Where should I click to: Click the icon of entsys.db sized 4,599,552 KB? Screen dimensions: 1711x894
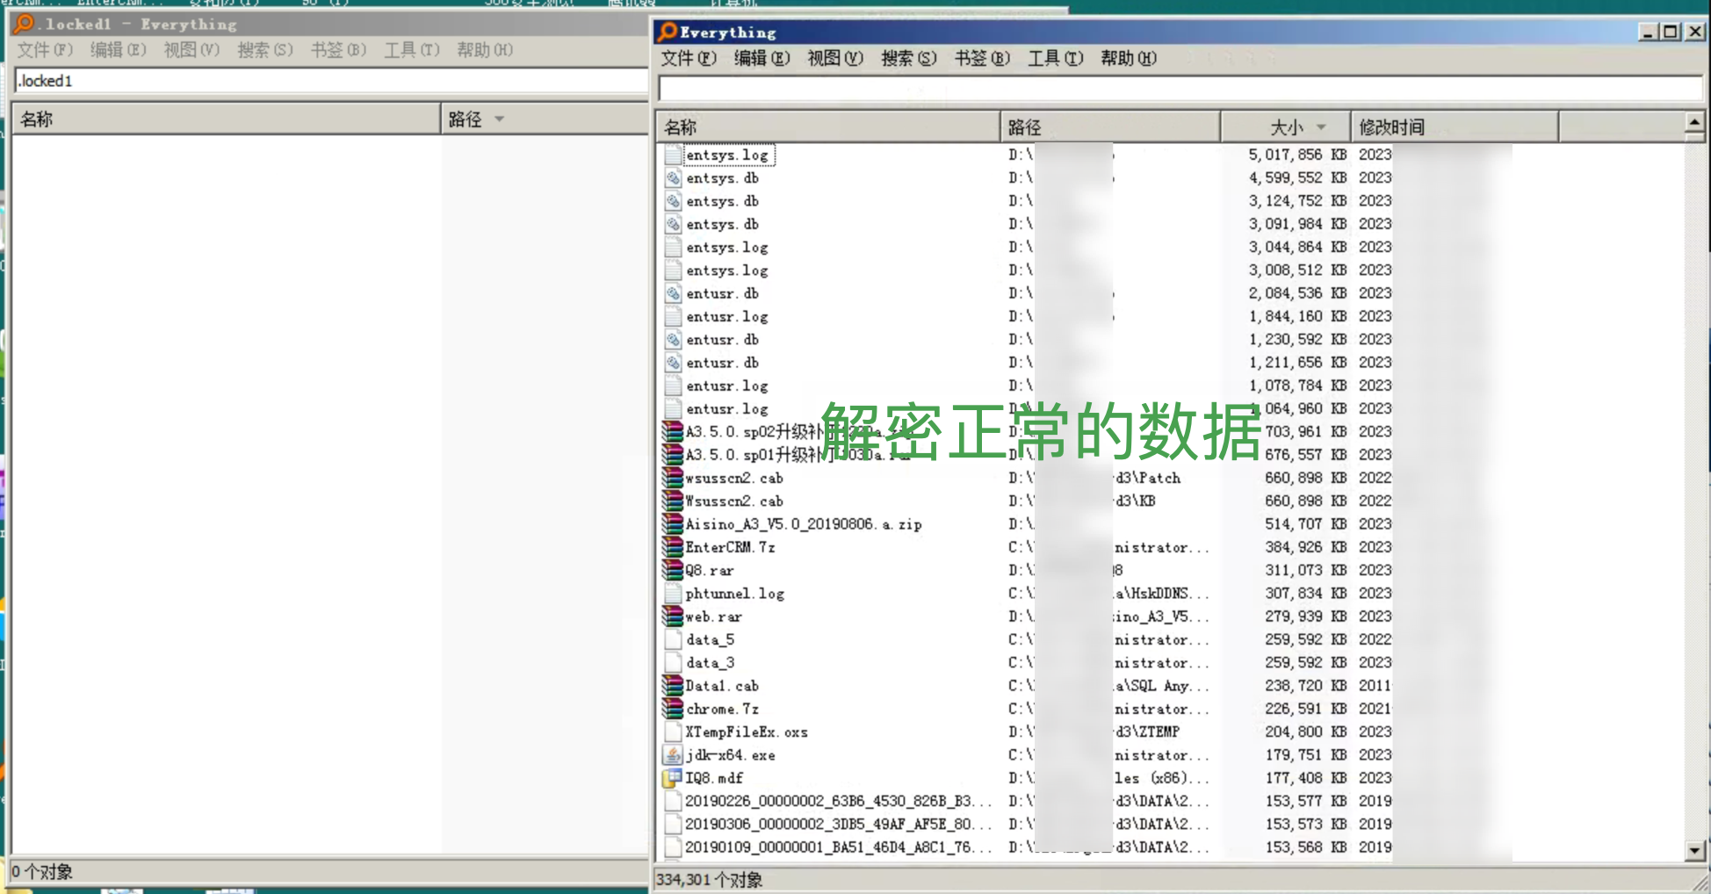673,178
